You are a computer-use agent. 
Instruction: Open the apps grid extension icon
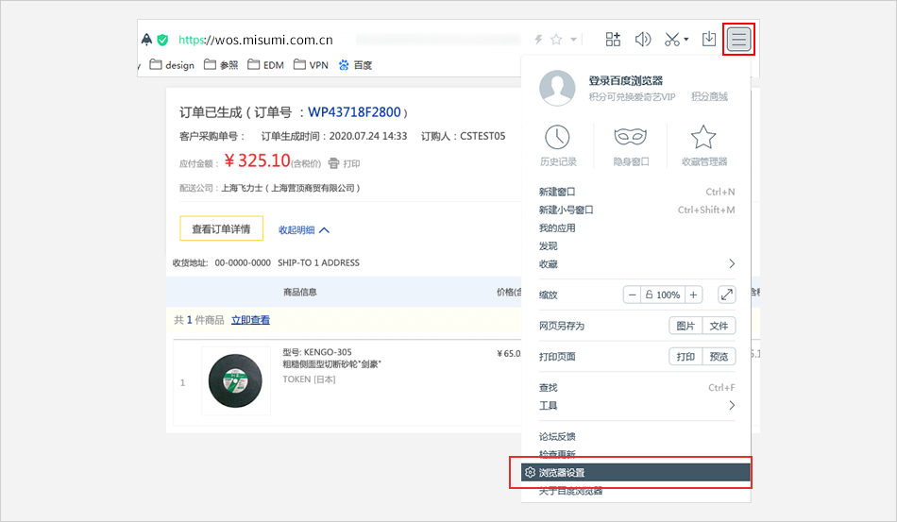pos(613,40)
